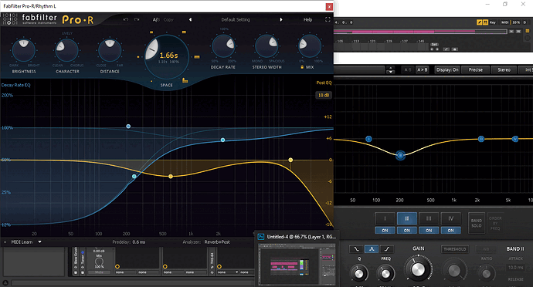Select EQ band node I on the curve

click(368, 139)
